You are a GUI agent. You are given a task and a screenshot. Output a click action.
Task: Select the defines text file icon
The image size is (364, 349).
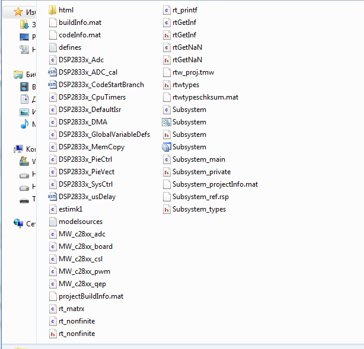tap(53, 47)
